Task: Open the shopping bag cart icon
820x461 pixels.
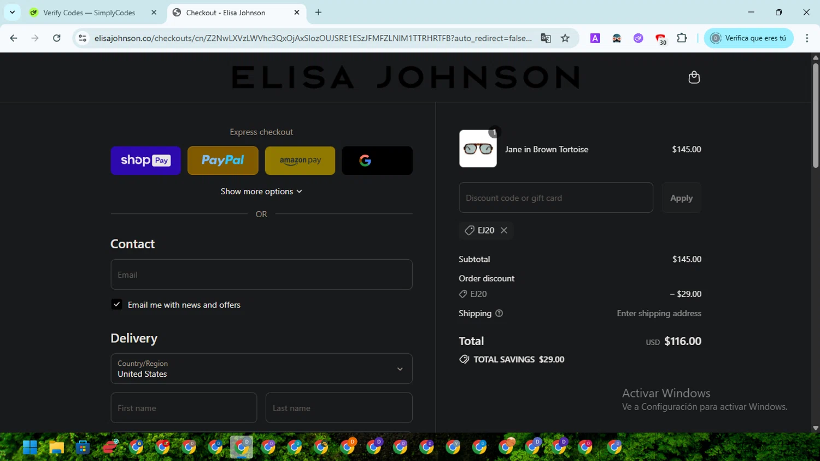Action: [694, 77]
